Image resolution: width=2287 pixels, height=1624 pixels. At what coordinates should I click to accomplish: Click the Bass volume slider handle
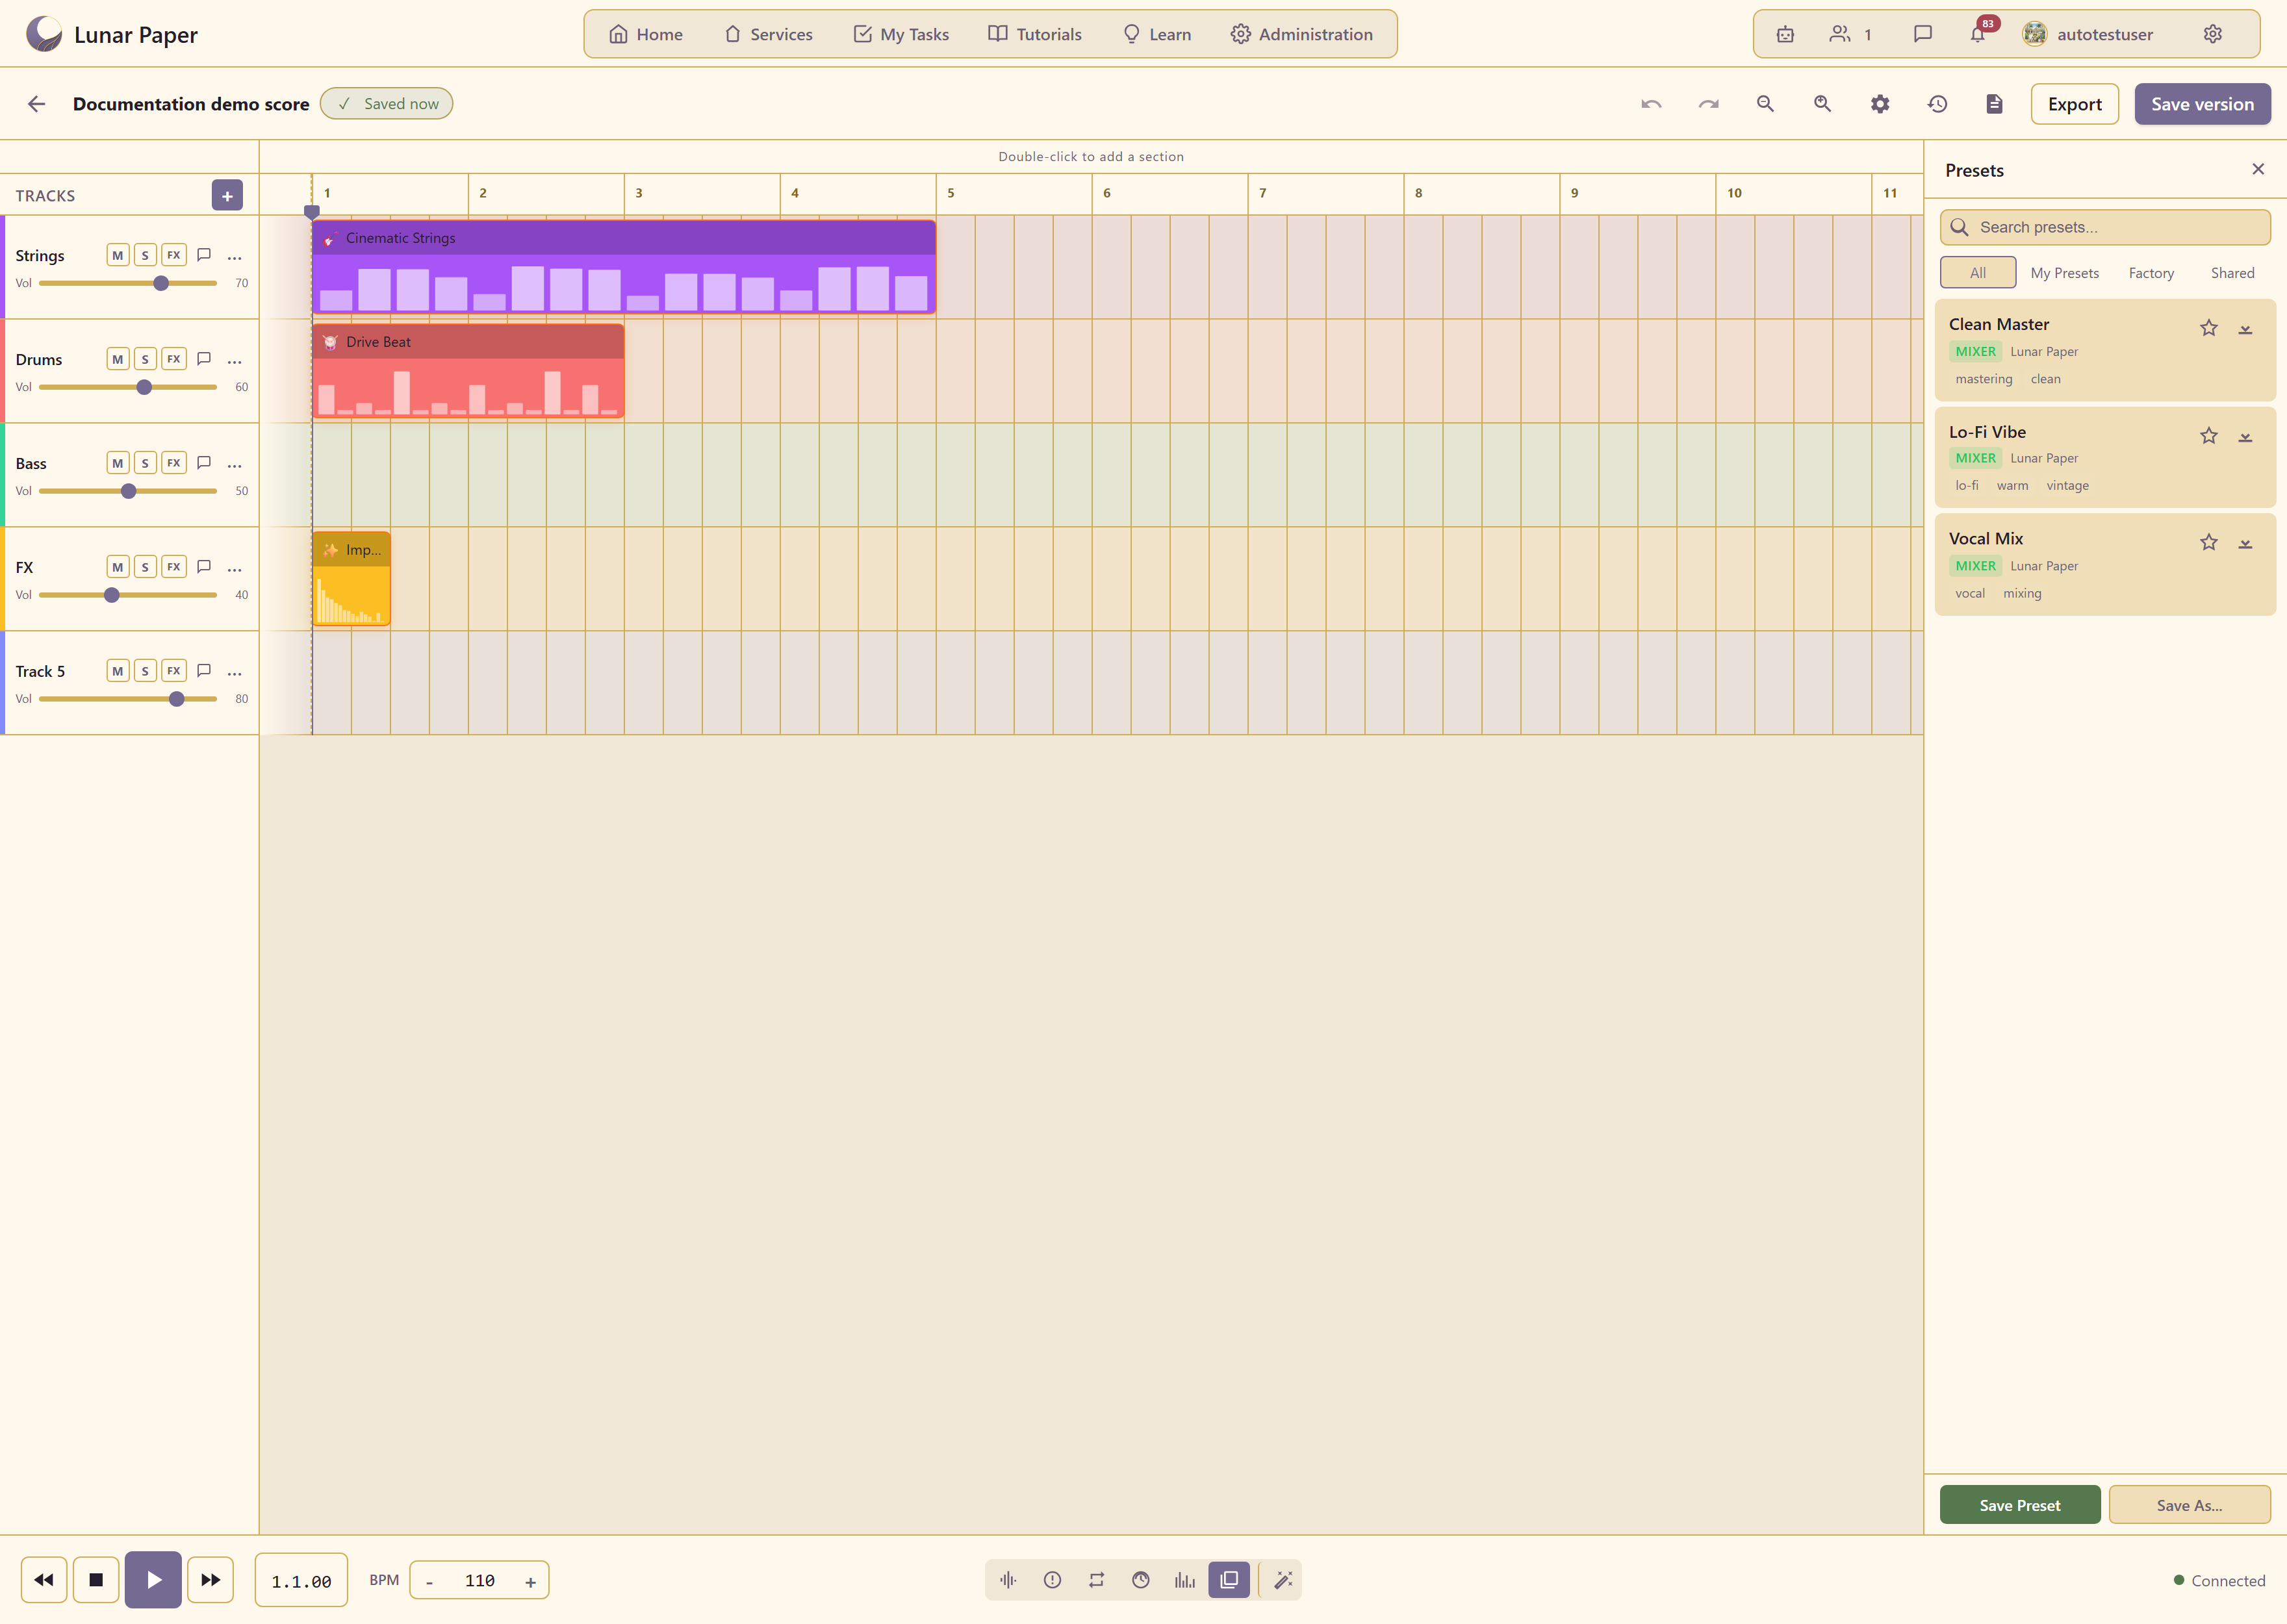(128, 491)
